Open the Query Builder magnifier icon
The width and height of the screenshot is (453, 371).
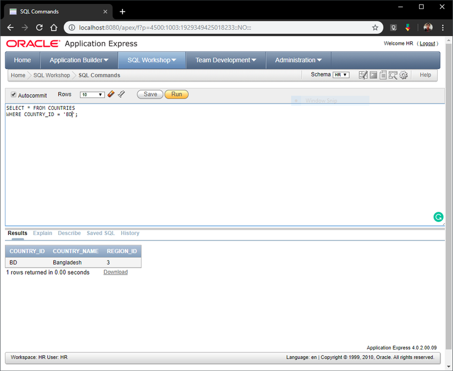(393, 75)
